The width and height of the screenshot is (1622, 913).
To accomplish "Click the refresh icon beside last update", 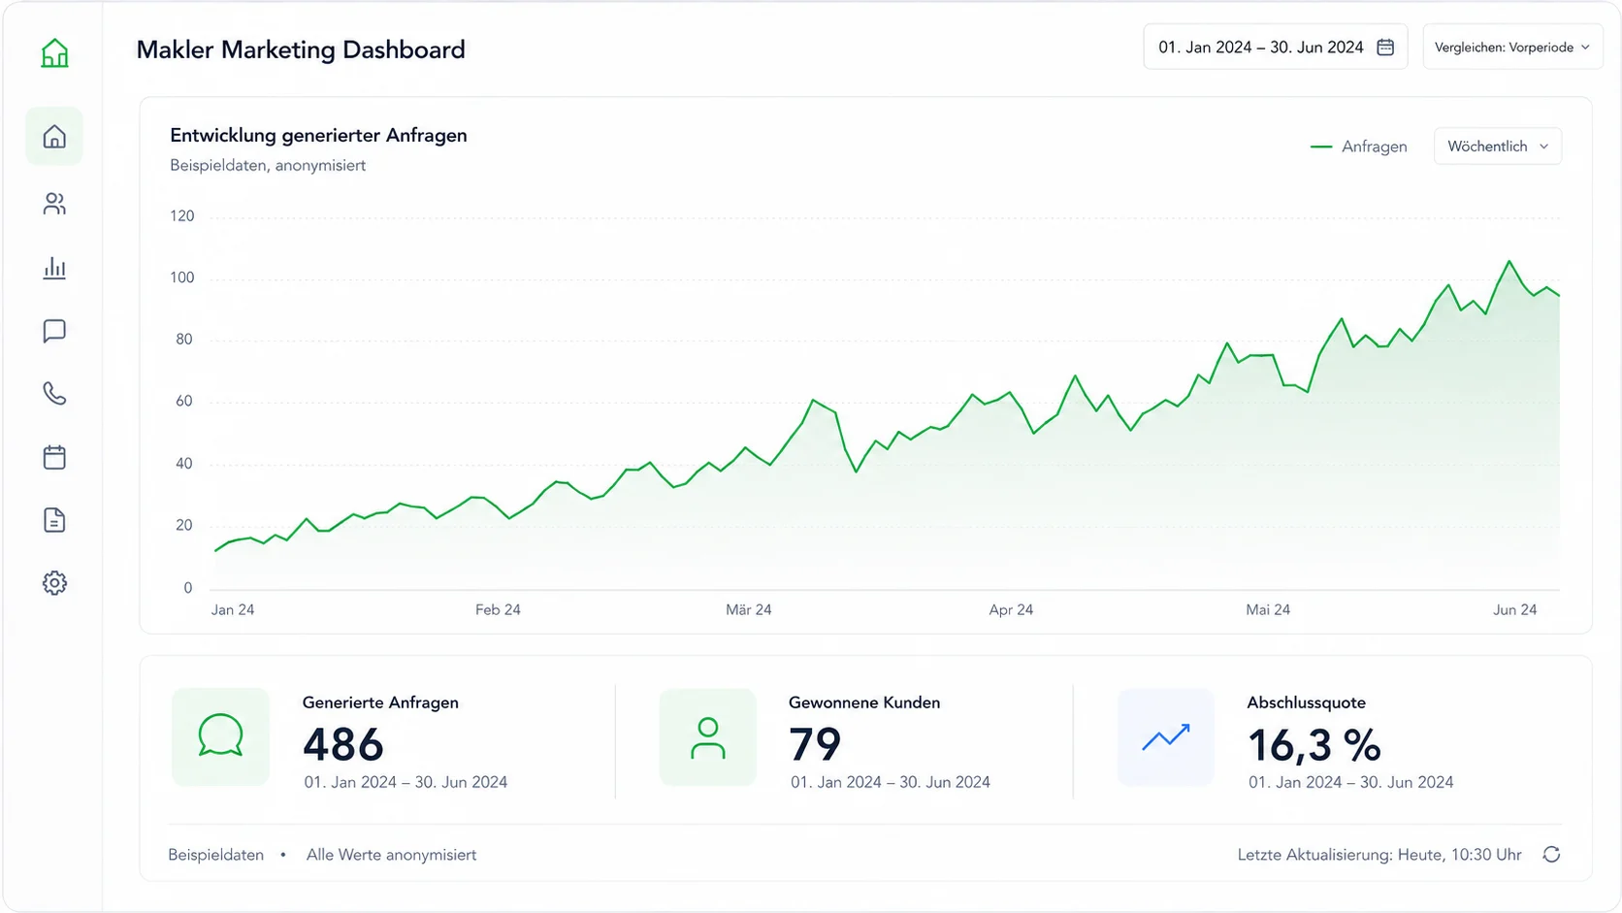I will click(x=1551, y=855).
